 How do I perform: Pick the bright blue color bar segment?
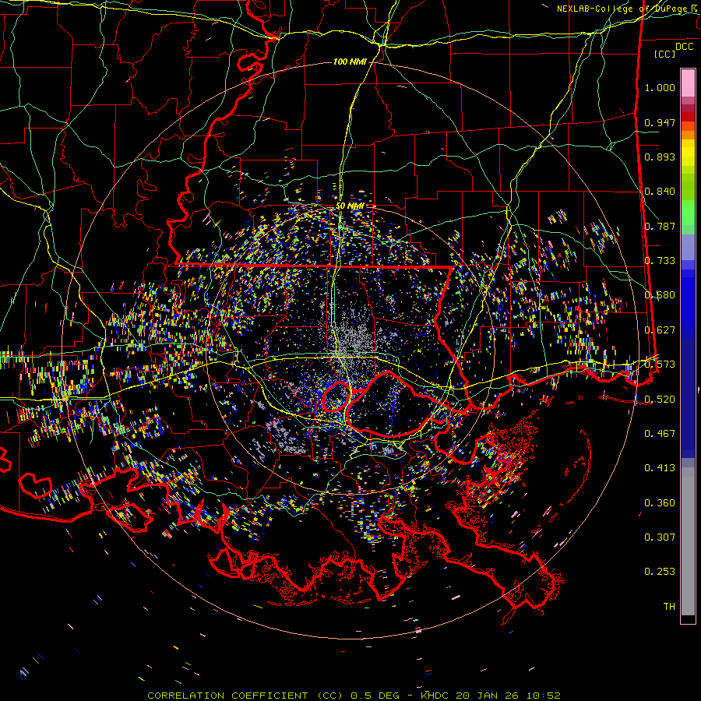coord(688,304)
